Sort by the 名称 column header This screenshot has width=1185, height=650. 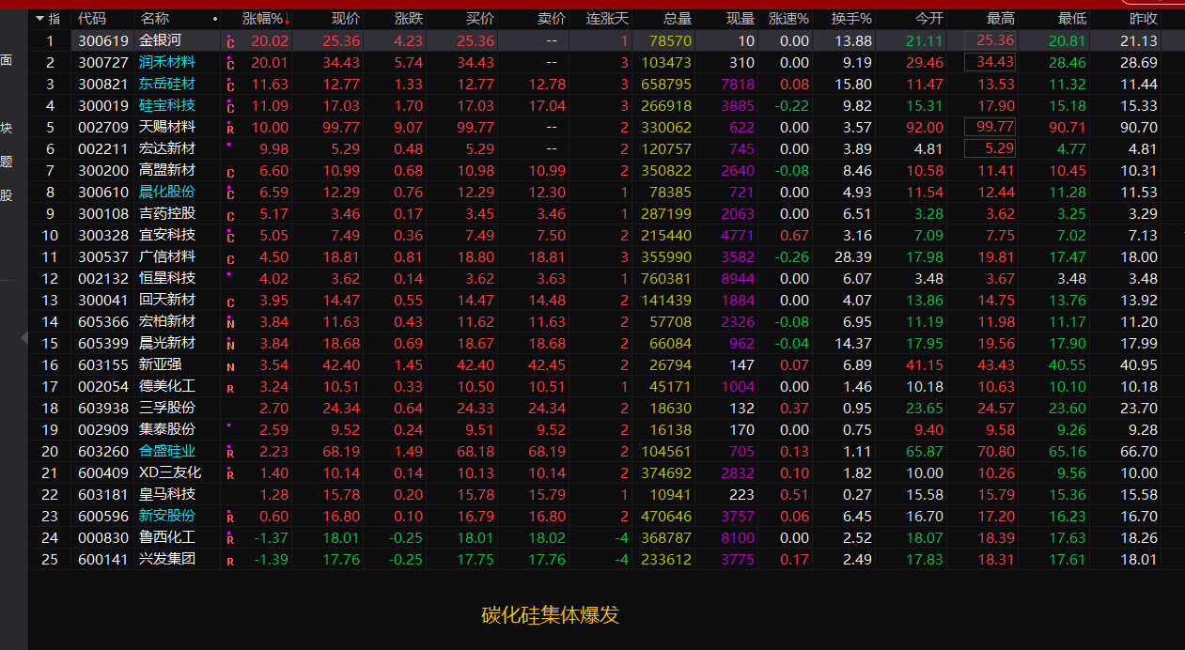(155, 19)
